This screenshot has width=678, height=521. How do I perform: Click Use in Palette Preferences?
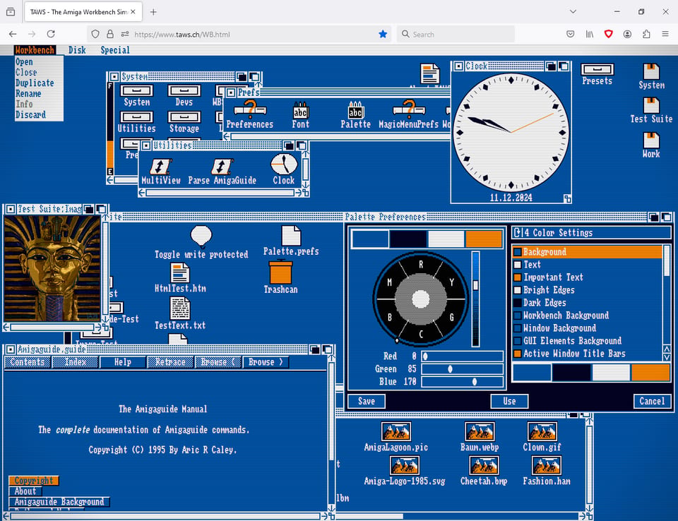click(509, 401)
